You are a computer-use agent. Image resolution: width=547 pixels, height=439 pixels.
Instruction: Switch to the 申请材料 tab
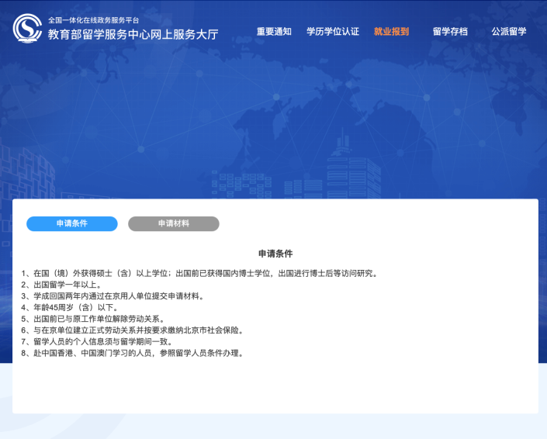click(x=173, y=223)
